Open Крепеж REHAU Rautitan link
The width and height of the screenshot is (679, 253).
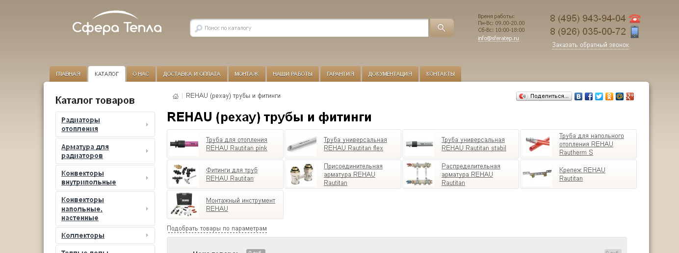[582, 174]
